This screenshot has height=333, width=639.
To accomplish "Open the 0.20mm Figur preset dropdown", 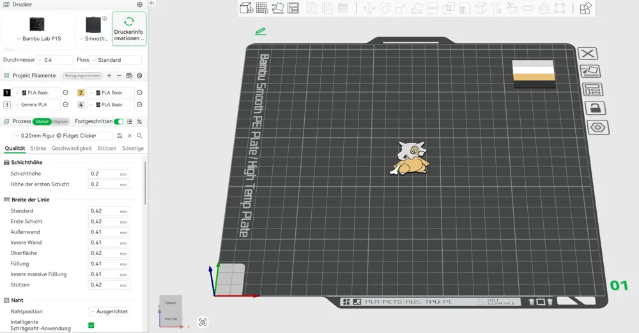I will (63, 136).
